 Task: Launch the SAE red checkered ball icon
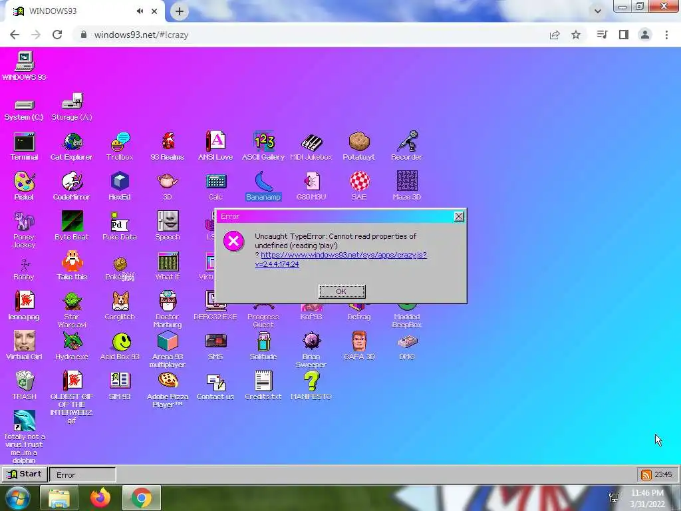[359, 181]
